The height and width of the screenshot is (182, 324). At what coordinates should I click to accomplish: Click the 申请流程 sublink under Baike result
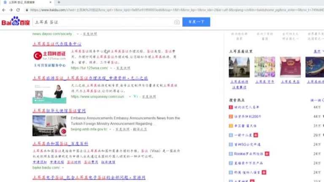pos(57,162)
